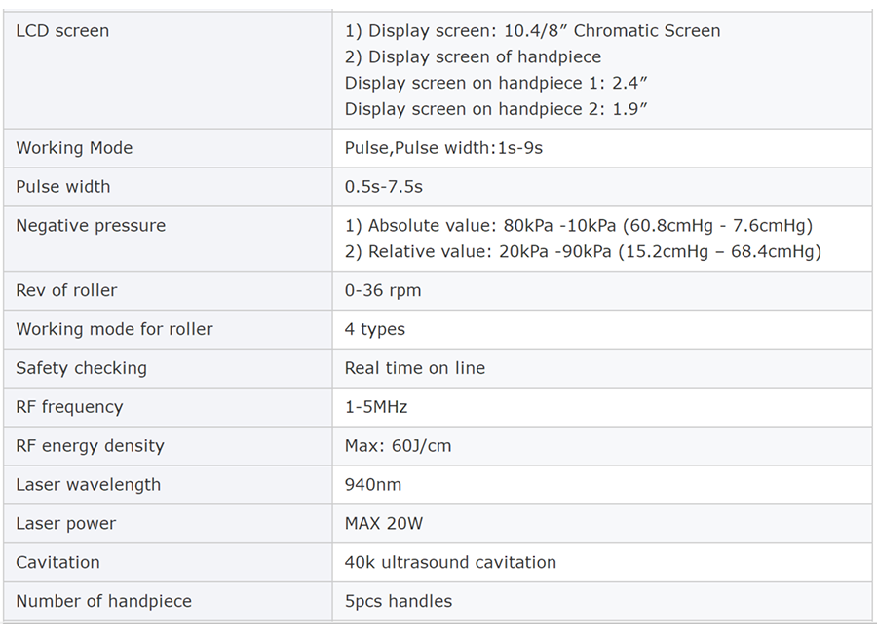877x633 pixels.
Task: Click the Negative pressure label
Action: click(x=91, y=226)
